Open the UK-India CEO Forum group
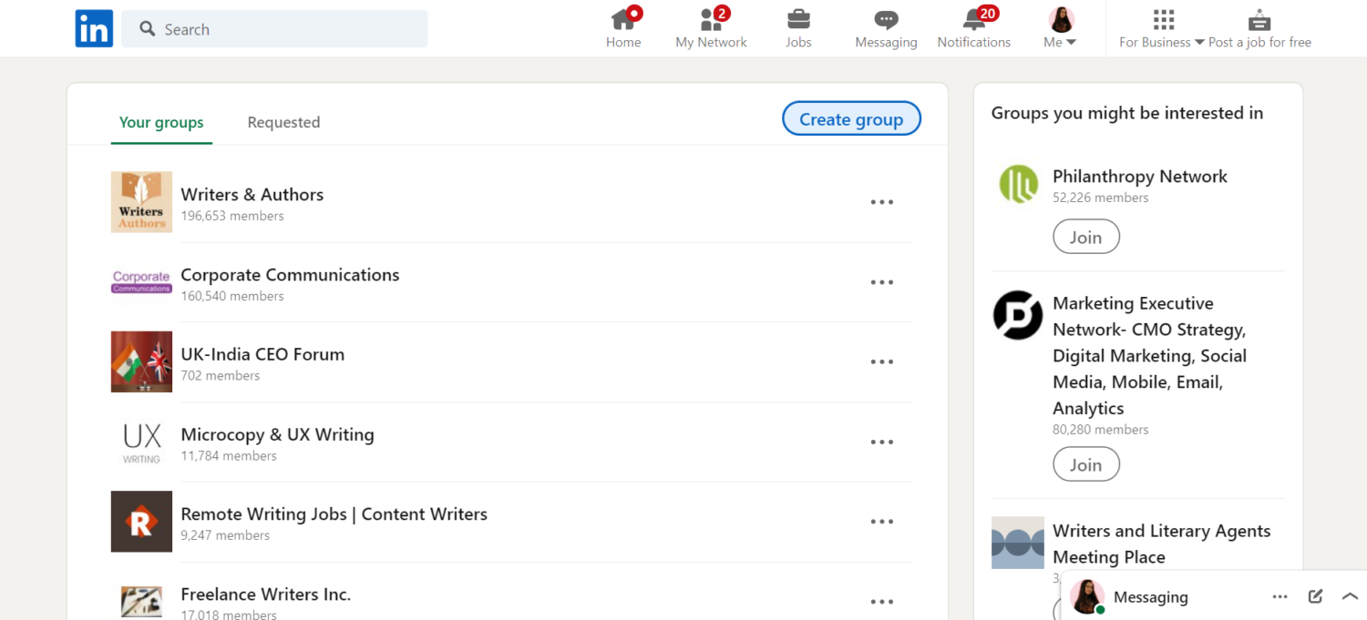Image resolution: width=1367 pixels, height=620 pixels. [262, 354]
